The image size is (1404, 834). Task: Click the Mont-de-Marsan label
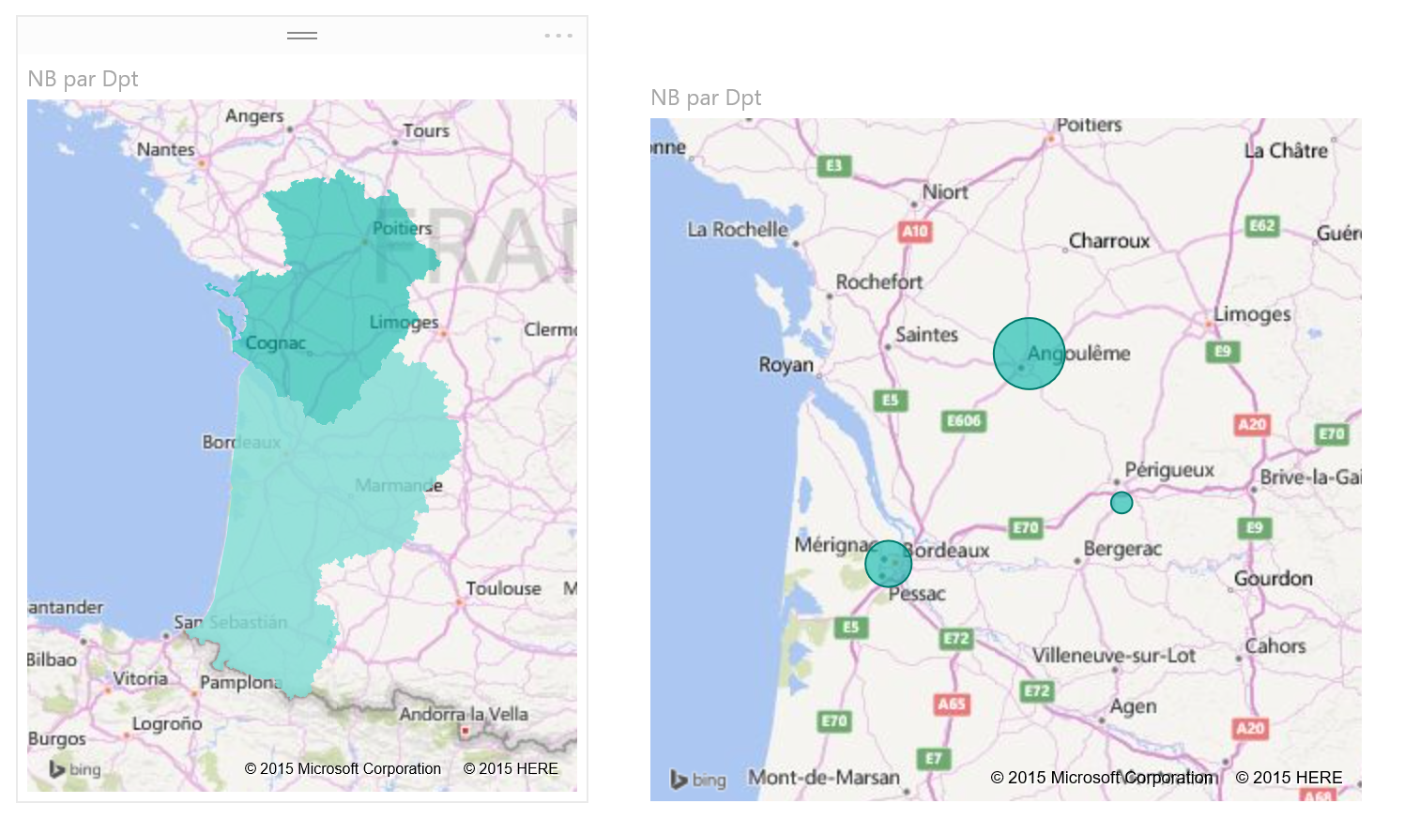[824, 777]
